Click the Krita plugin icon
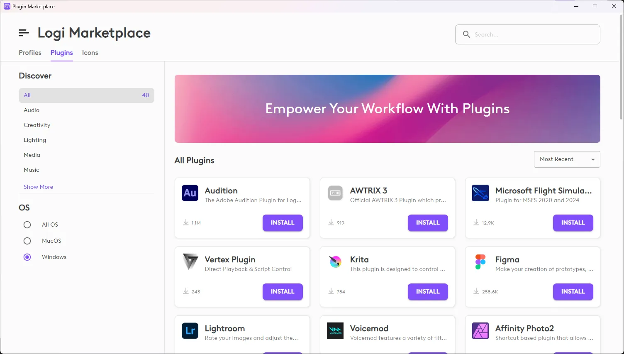 pos(335,262)
